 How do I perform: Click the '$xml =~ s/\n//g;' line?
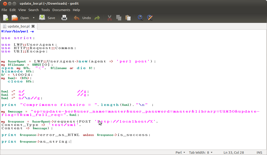[22, 98]
